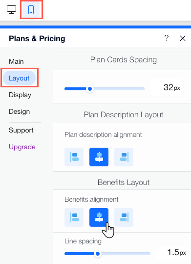Go to the Display tab

pos(20,95)
